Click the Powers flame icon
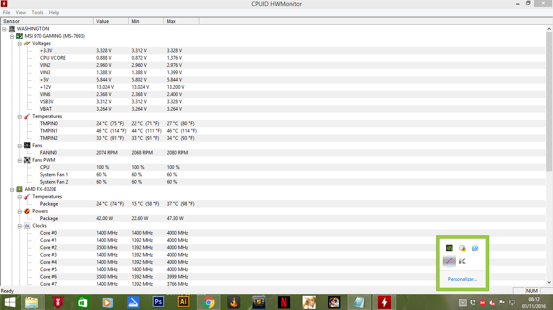This screenshot has height=310, width=553. (x=27, y=211)
